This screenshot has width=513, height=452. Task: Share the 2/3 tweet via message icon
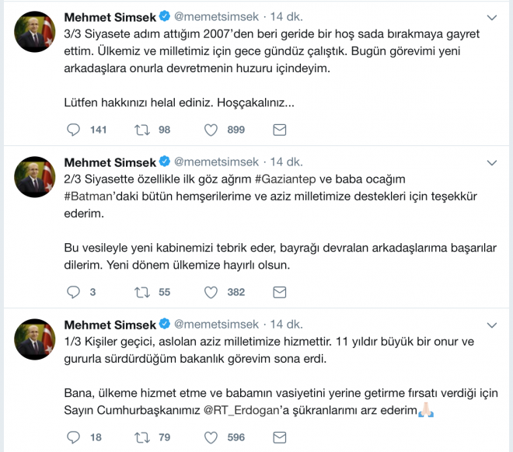coord(280,292)
